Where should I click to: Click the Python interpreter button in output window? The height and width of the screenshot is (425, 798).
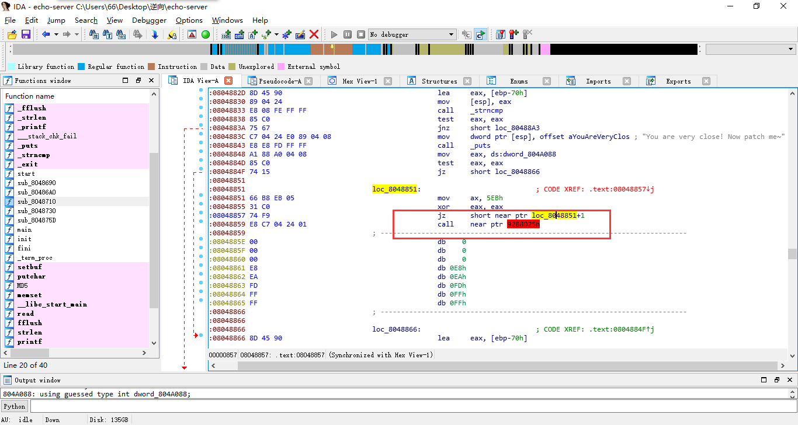14,406
